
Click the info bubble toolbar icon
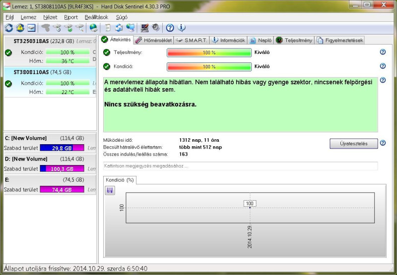(181, 28)
